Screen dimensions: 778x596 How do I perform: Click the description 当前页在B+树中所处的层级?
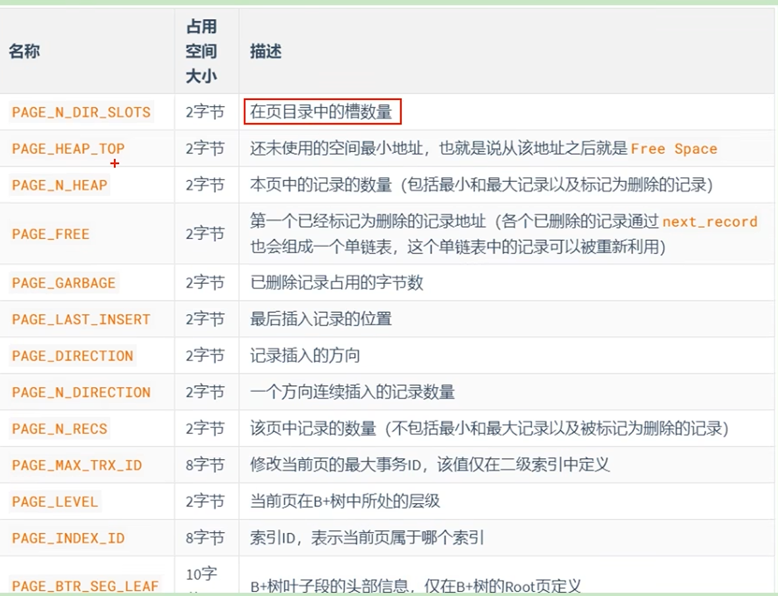click(345, 502)
